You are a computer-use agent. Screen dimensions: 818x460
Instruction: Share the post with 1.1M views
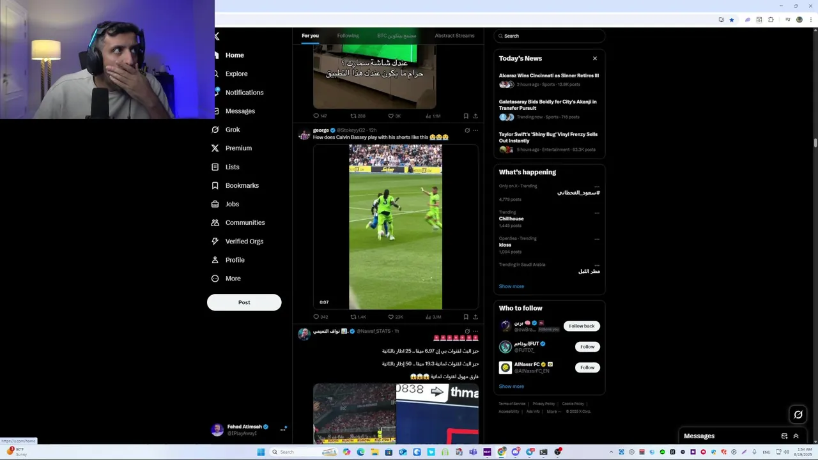pos(475,116)
